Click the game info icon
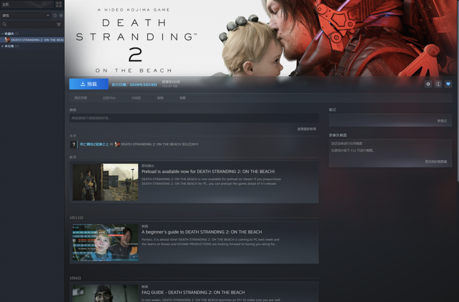This screenshot has width=459, height=302. [x=438, y=84]
